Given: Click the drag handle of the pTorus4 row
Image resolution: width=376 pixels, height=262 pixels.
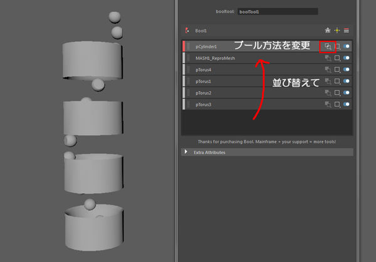Looking at the screenshot, I should 188,69.
